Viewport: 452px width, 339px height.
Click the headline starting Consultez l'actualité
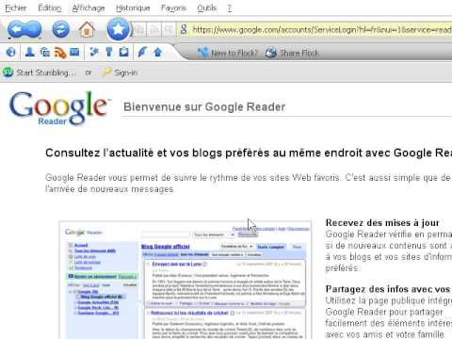pyautogui.click(x=249, y=153)
